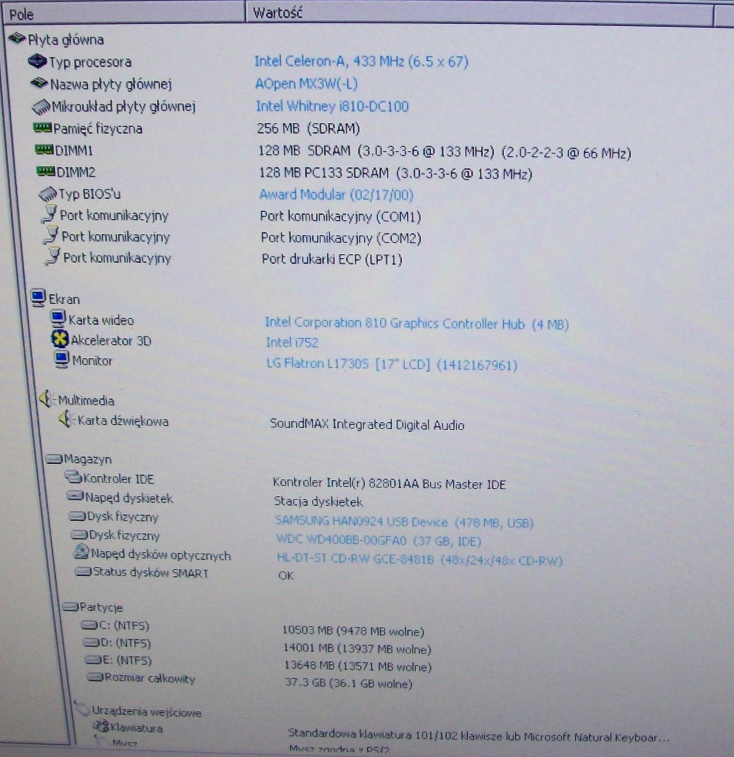
Task: Select the Rozmiar całkowity disk icon
Action: click(x=95, y=677)
